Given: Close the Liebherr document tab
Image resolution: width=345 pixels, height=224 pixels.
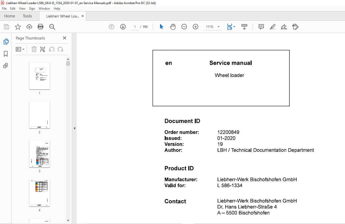Looking at the screenshot, I should click(83, 16).
